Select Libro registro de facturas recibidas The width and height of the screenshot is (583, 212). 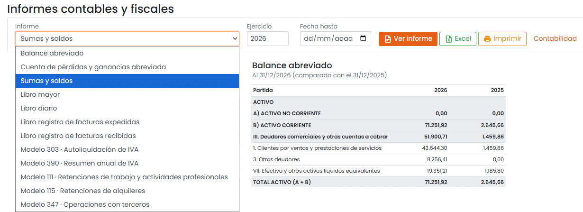127,136
